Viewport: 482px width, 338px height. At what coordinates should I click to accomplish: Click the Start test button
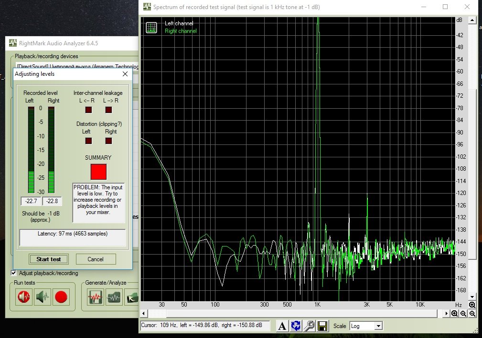(x=49, y=259)
